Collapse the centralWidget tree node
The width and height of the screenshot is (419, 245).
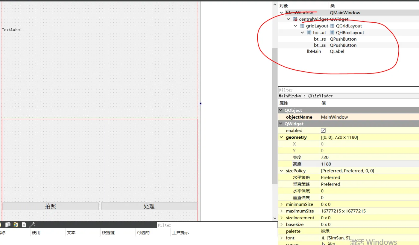point(289,19)
